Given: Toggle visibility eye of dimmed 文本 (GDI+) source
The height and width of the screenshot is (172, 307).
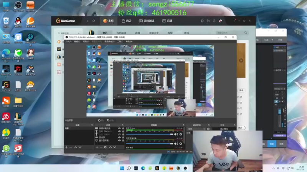Looking at the screenshot, I should pos(119,135).
